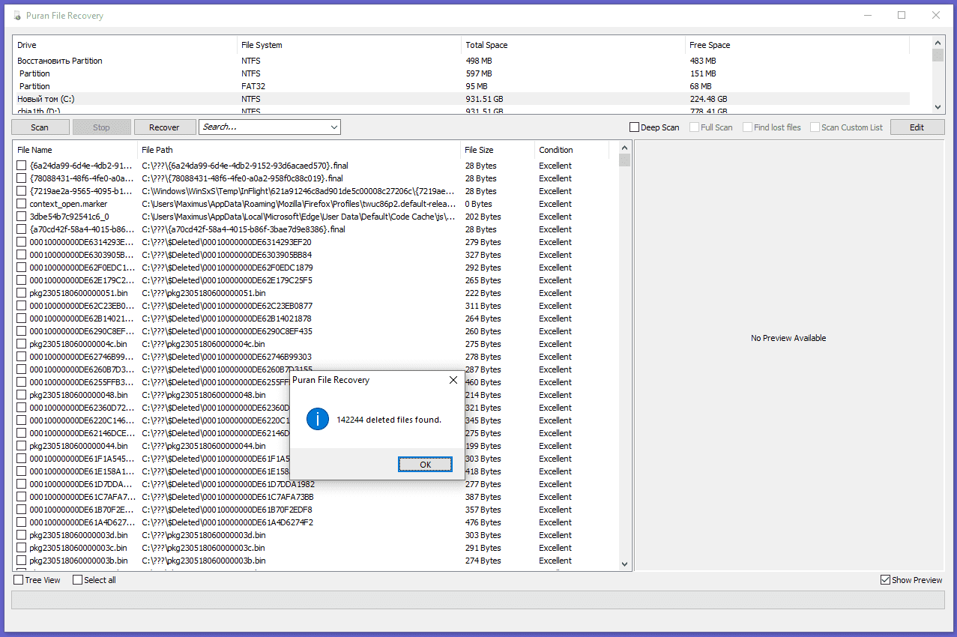Tick checkbox for pkg230518060000004c.bin
This screenshot has height=637, width=957.
click(x=22, y=344)
